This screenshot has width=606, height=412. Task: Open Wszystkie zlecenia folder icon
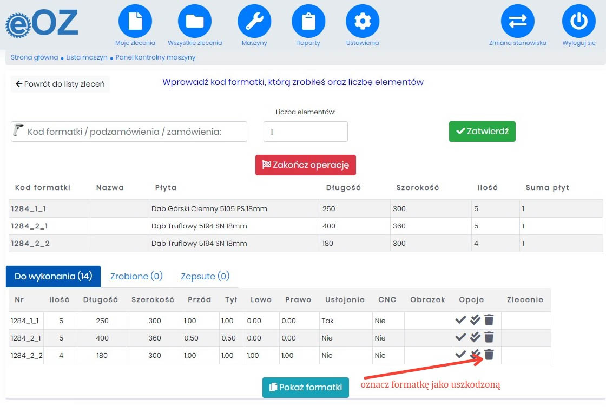tap(195, 22)
